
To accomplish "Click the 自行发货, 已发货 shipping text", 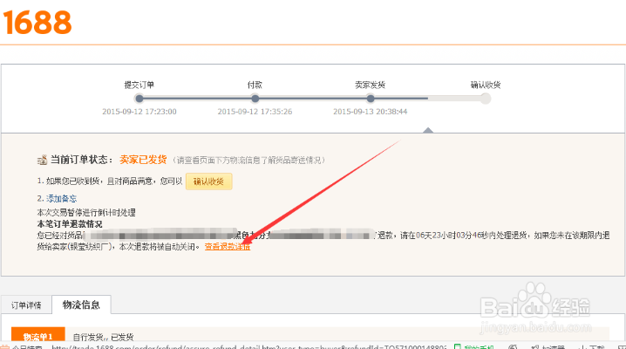I will point(103,337).
